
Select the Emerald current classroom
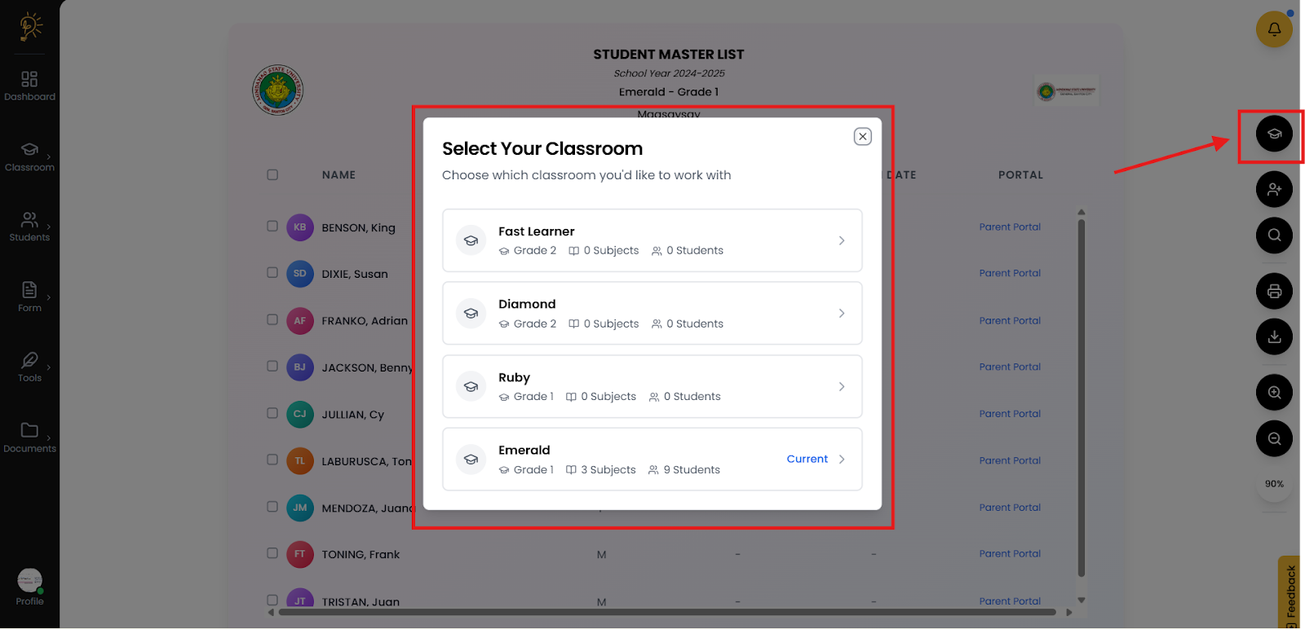coord(652,460)
